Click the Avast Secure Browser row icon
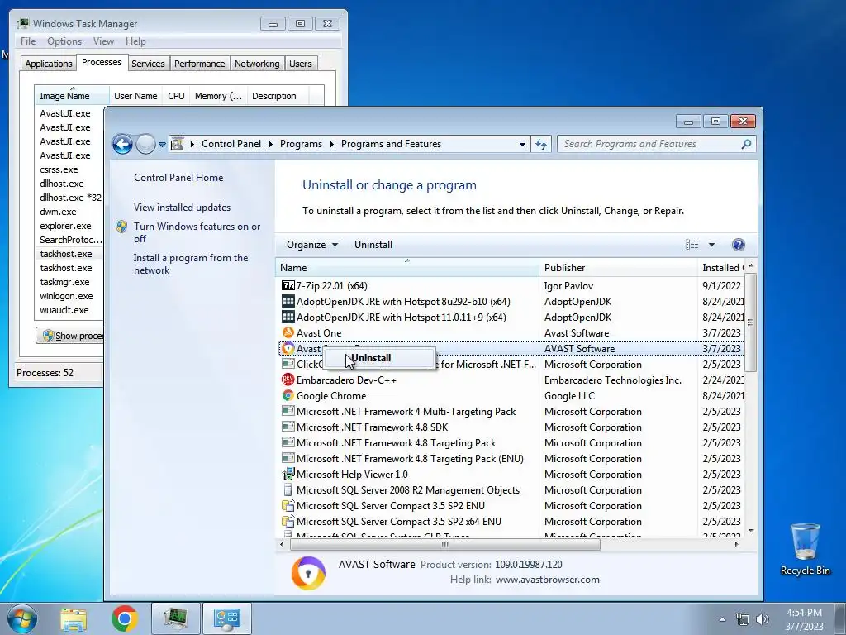846x635 pixels. (288, 348)
